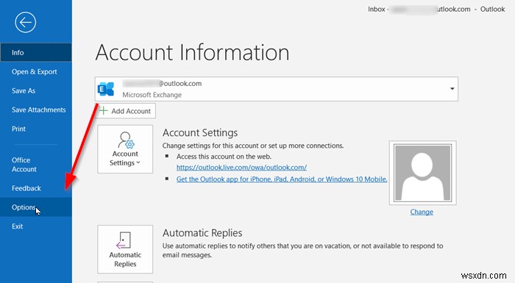Expand the account selector dropdown arrow
The height and width of the screenshot is (283, 515).
click(452, 89)
